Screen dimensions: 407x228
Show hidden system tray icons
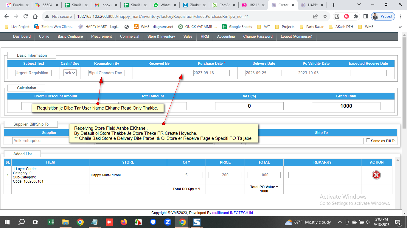click(340, 222)
